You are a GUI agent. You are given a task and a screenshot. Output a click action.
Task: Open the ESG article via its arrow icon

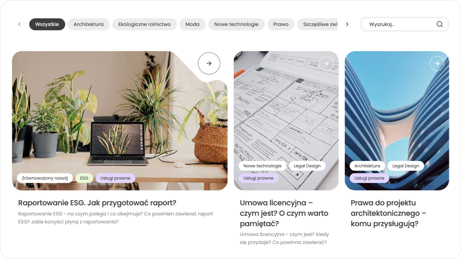click(x=209, y=63)
